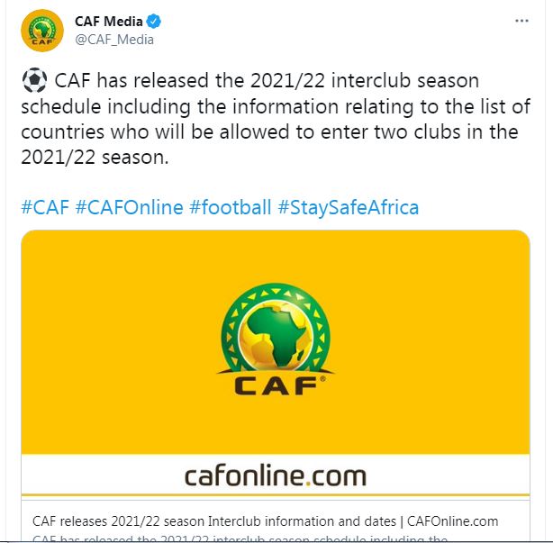
Task: Visit the @CAF_Media handle link
Action: tap(114, 39)
